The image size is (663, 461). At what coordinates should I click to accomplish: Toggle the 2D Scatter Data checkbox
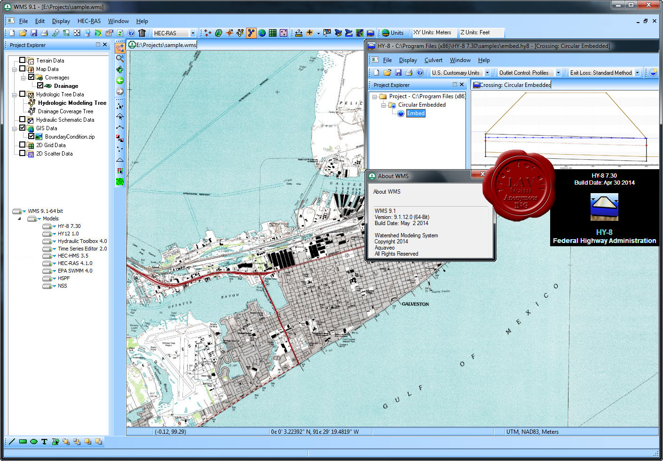coord(22,153)
